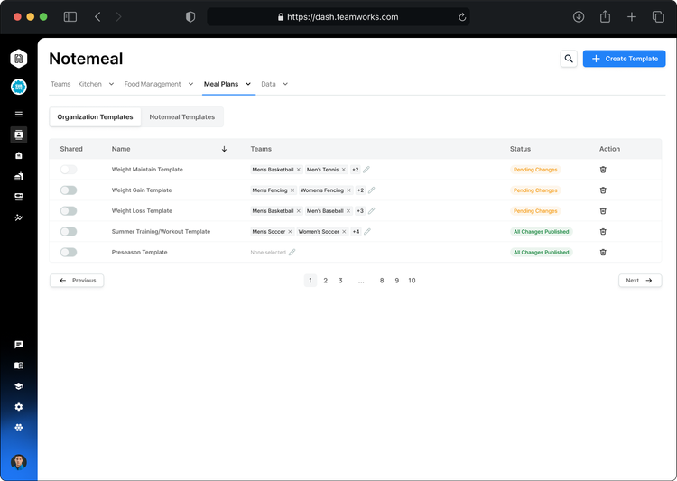Delete the Preseason Template
The height and width of the screenshot is (481, 677).
tap(603, 253)
